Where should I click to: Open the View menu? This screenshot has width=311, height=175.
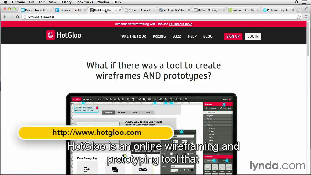pos(52,2)
